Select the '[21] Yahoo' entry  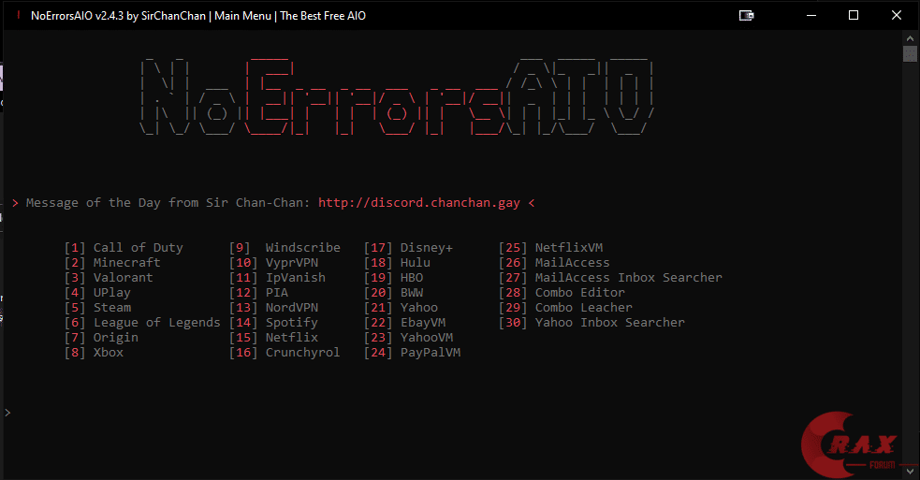coord(401,308)
